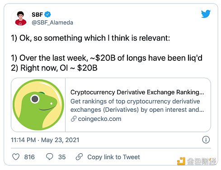This screenshot has width=221, height=170.
Task: Click the link icon before coingecko.com
Action: 74,119
